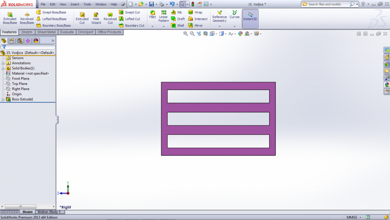Open Edit Appearance color wheel
390x220 pixels.
click(240, 33)
